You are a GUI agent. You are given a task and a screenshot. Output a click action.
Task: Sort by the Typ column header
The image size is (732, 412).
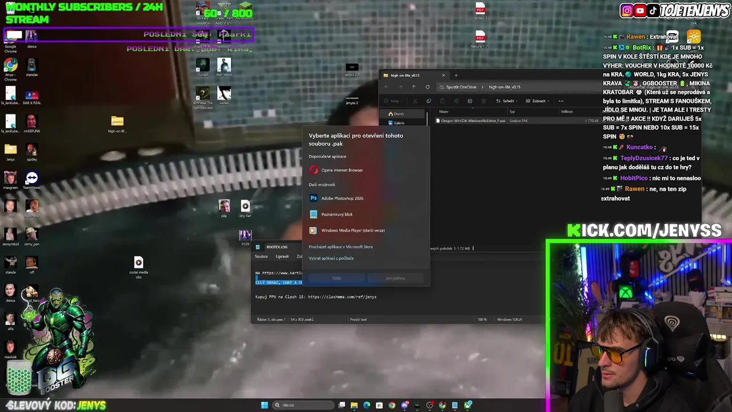coord(512,112)
